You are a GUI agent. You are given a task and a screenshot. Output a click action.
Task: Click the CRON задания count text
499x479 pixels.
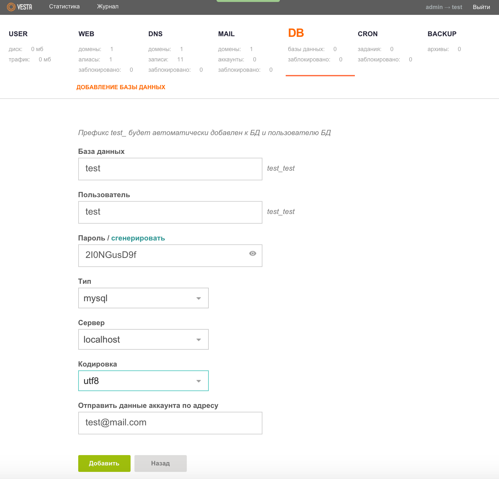(376, 49)
